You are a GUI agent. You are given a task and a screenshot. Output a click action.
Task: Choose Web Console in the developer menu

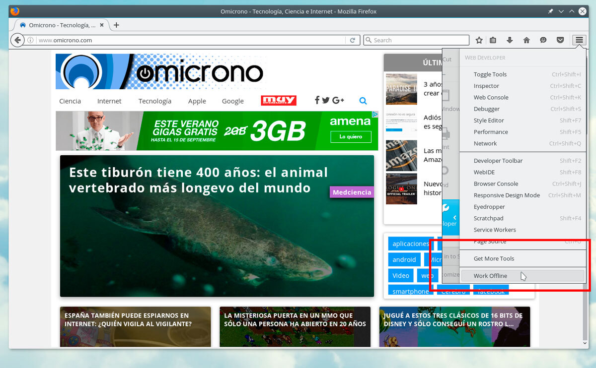click(x=491, y=97)
